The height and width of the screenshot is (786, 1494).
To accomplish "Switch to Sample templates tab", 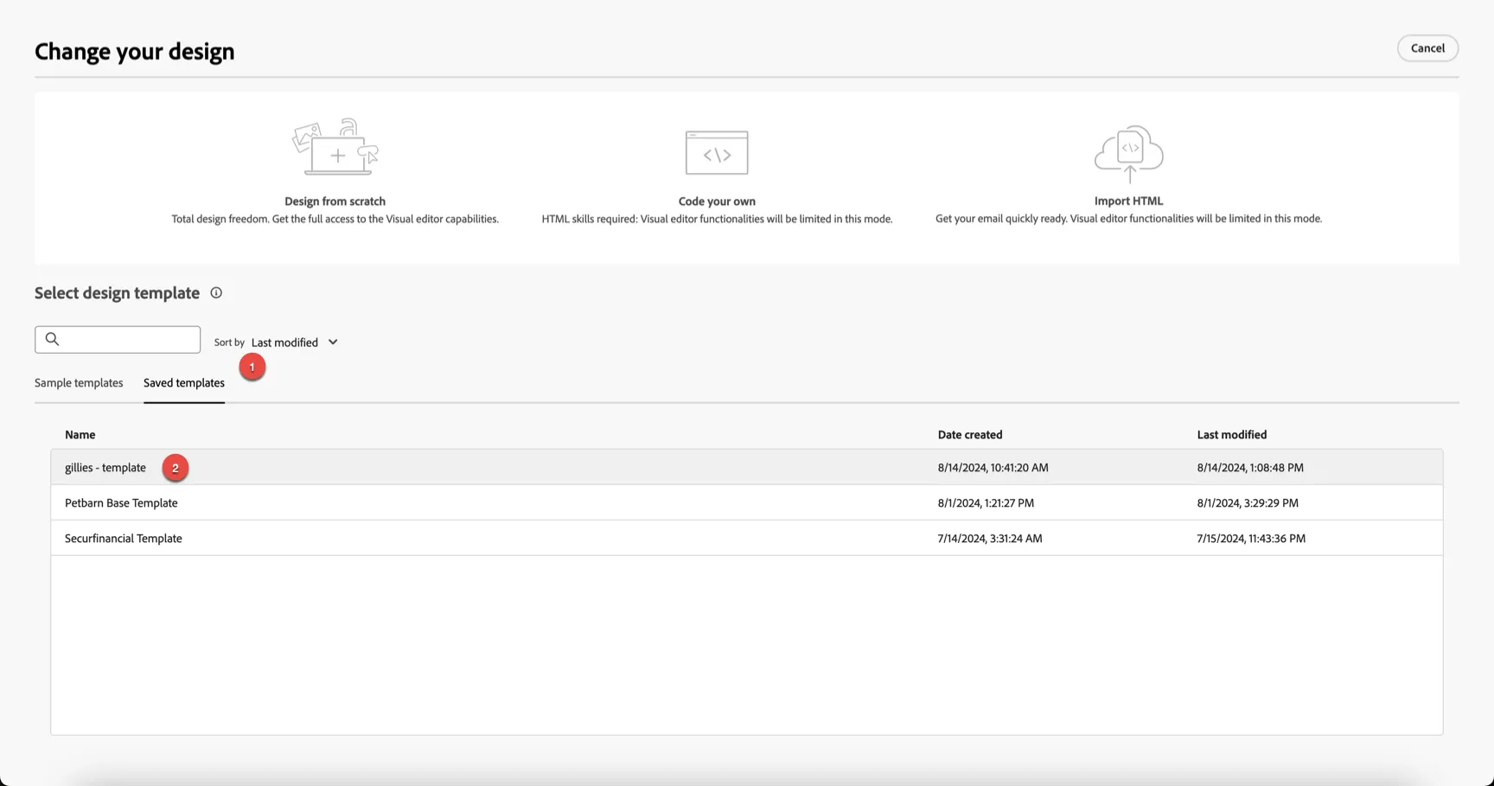I will pos(79,383).
